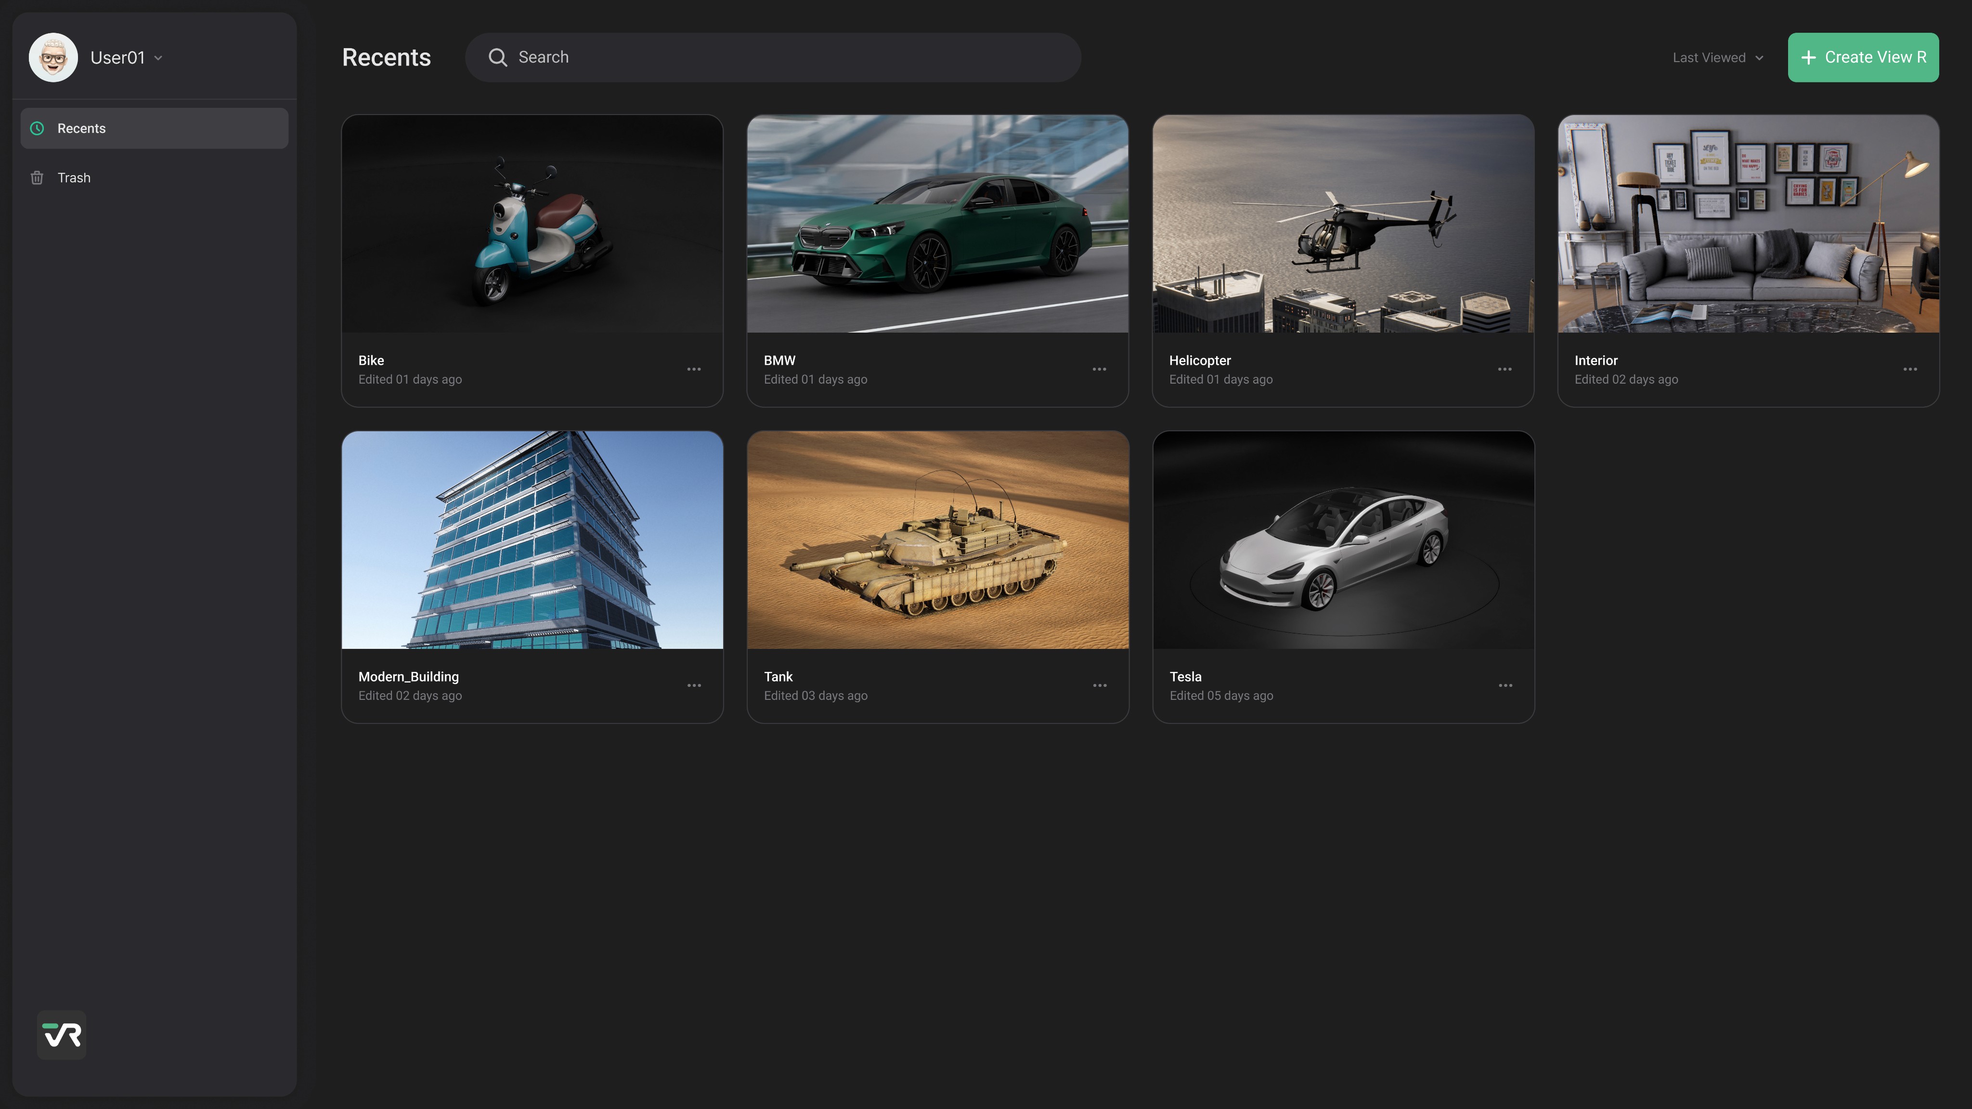Open the green BMW thumbnail
This screenshot has width=1972, height=1109.
coord(937,224)
